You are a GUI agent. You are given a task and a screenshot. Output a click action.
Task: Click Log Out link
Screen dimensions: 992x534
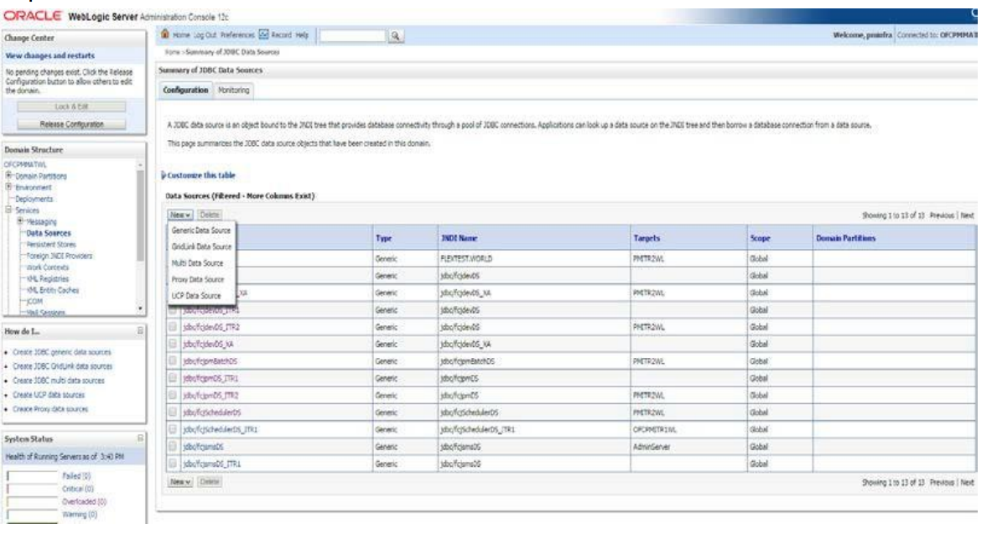click(205, 35)
